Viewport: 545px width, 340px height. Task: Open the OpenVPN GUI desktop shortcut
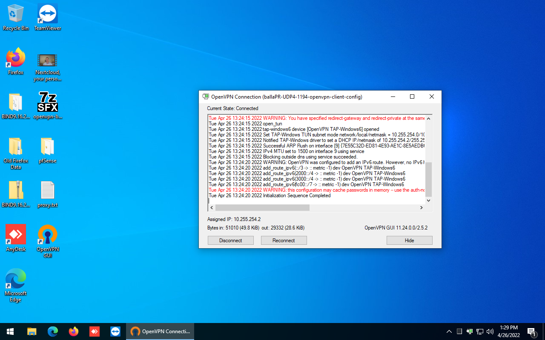[x=48, y=235]
